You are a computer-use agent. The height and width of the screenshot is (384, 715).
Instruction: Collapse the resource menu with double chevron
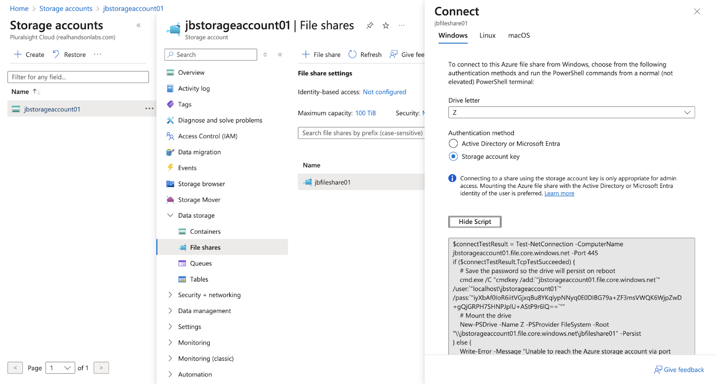280,55
